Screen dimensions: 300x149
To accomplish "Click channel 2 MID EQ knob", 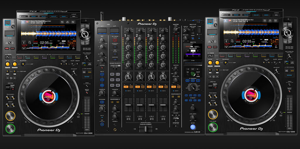I will pyautogui.click(x=140, y=56).
